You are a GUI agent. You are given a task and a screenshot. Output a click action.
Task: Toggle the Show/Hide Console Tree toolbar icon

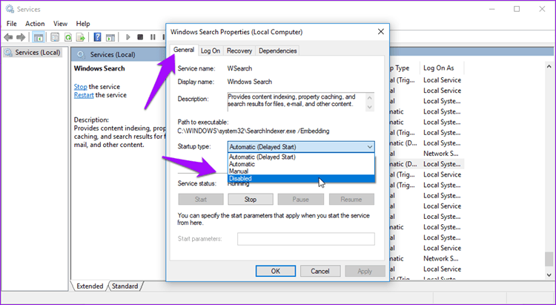(38, 37)
